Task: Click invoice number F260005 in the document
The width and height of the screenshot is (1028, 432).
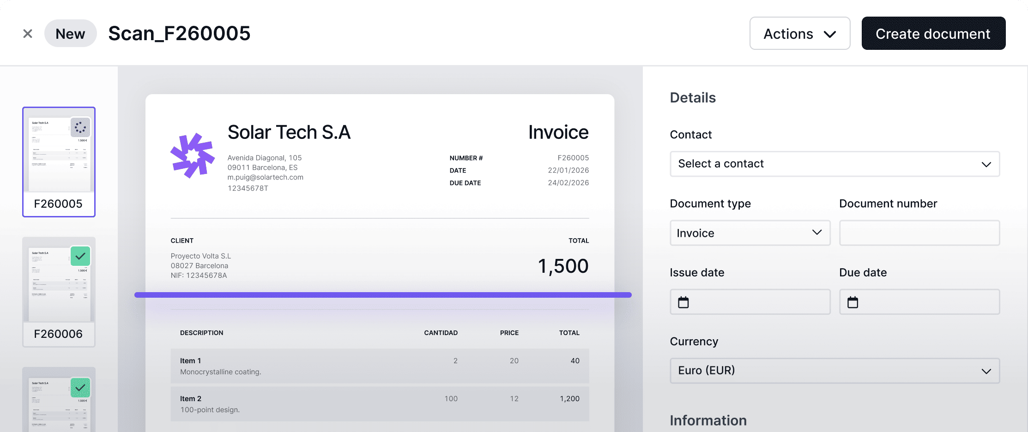Action: click(x=573, y=158)
